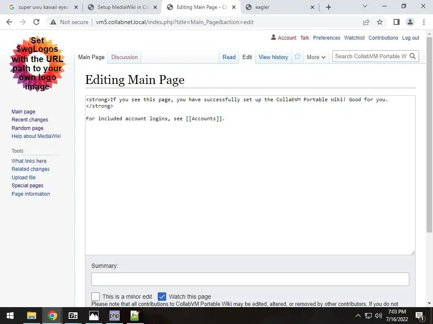433x324 pixels.
Task: Open the Account user page link
Action: 287,38
